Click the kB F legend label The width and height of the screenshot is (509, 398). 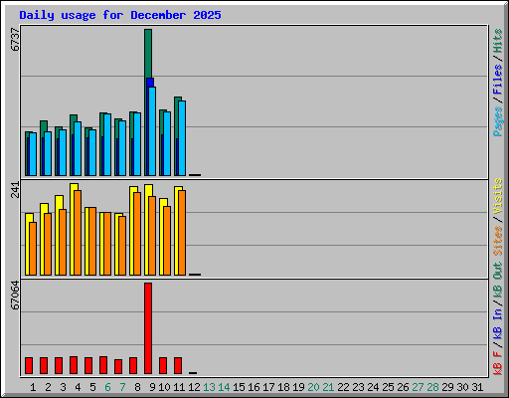click(497, 363)
